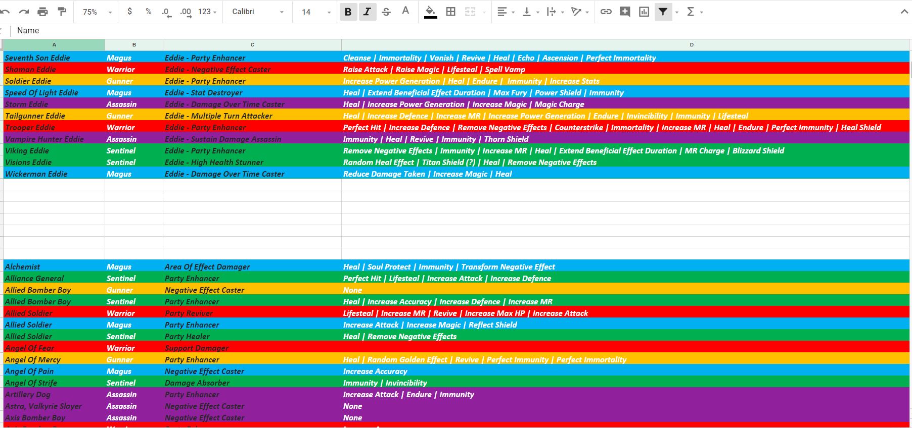Image resolution: width=912 pixels, height=428 pixels.
Task: Click the Insert link icon
Action: coord(606,12)
